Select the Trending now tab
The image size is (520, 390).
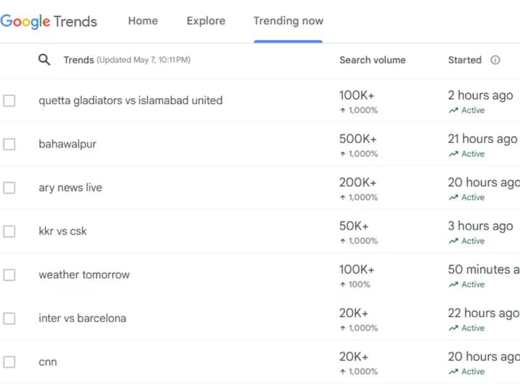coord(288,21)
